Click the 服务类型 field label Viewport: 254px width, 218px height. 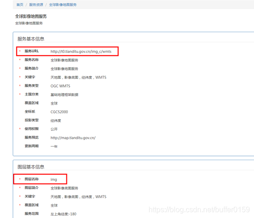[32, 86]
